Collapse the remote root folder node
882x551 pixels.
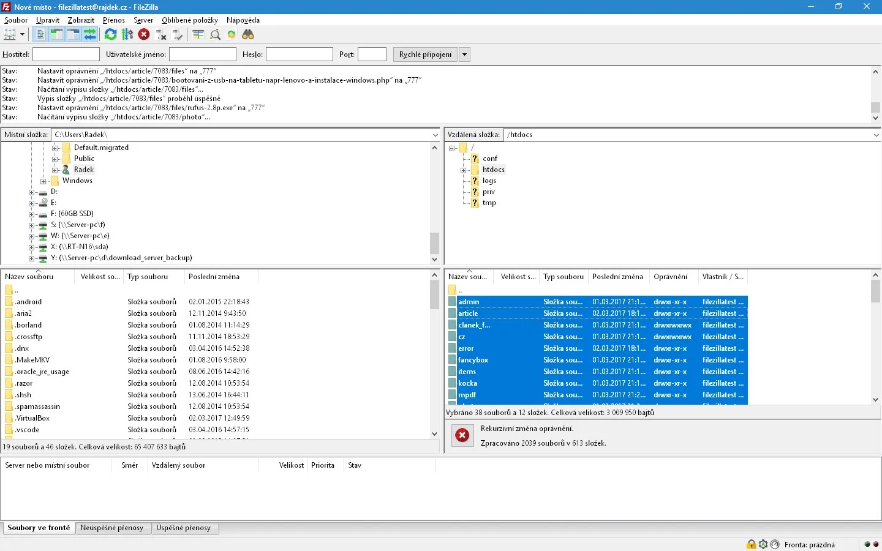451,148
